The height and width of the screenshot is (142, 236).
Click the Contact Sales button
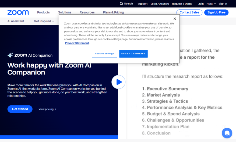click(x=189, y=12)
